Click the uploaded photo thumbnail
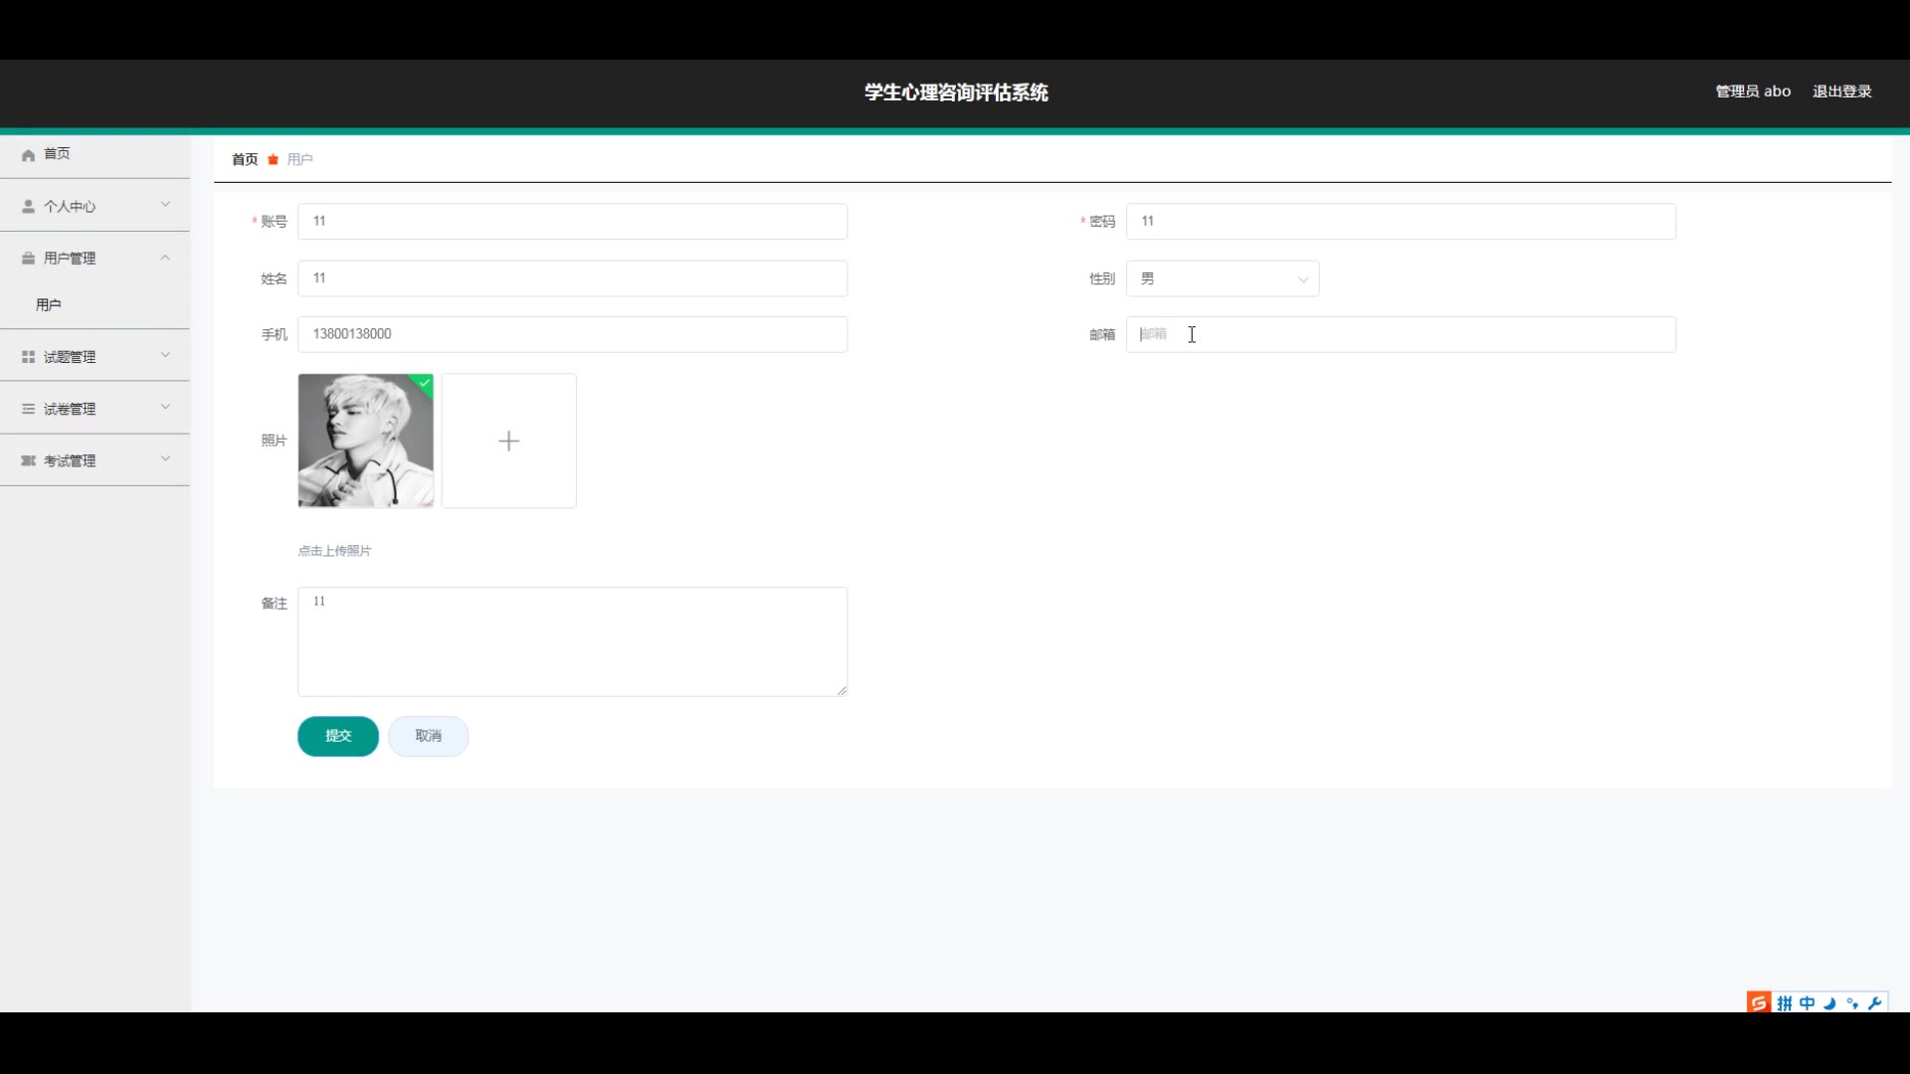The image size is (1910, 1074). [365, 441]
